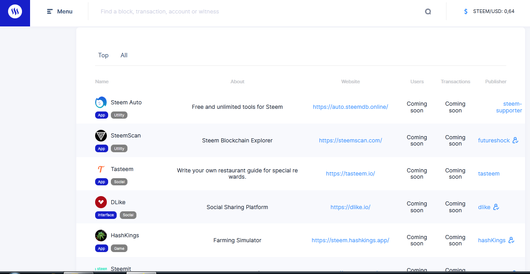Click 'Social Sharing Platform' description
Image resolution: width=530 pixels, height=274 pixels.
(237, 207)
